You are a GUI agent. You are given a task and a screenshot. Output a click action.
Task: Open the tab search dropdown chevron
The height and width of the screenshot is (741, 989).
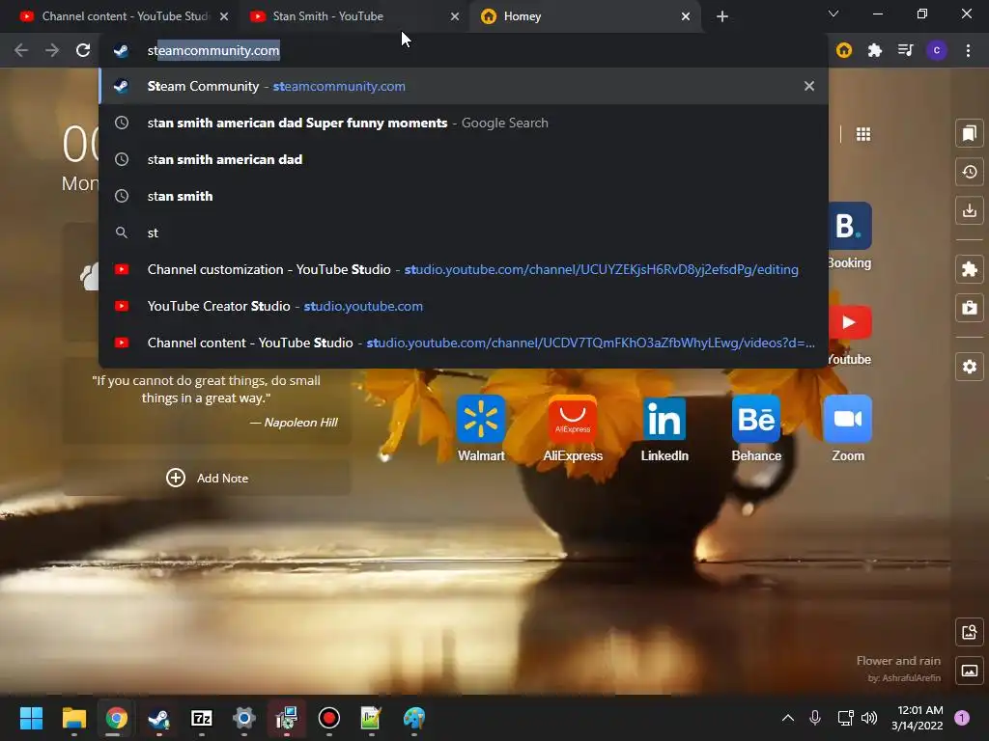[x=834, y=14]
